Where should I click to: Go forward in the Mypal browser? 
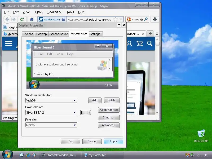14,19
